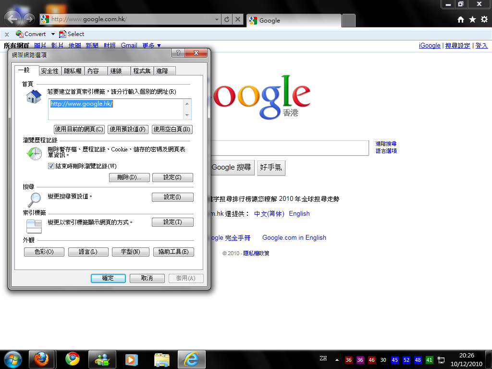The height and width of the screenshot is (369, 492).
Task: Click Google.com in English link
Action: point(295,238)
